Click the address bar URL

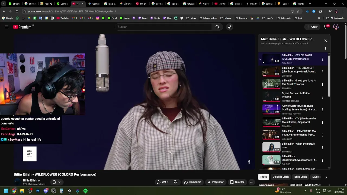pos(72,11)
